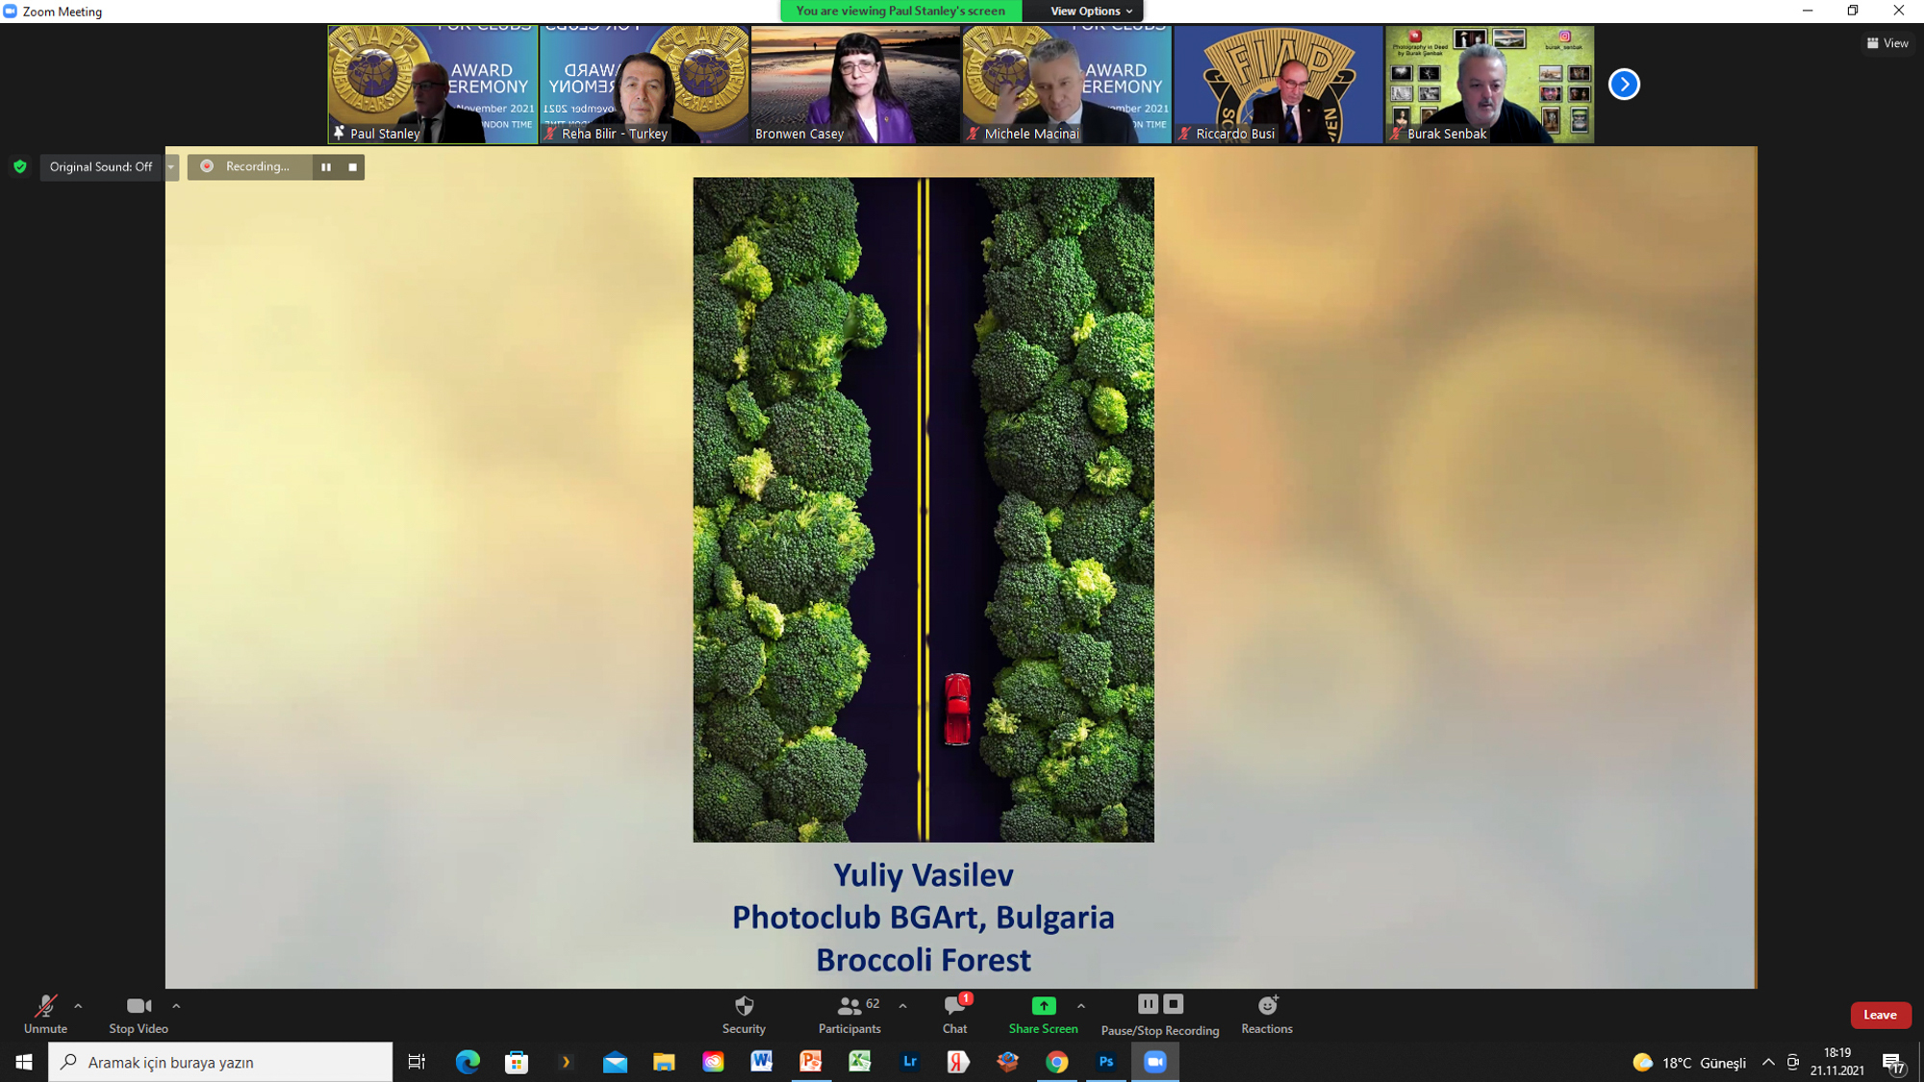The width and height of the screenshot is (1924, 1082).
Task: Unmute the microphone
Action: pyautogui.click(x=45, y=1014)
